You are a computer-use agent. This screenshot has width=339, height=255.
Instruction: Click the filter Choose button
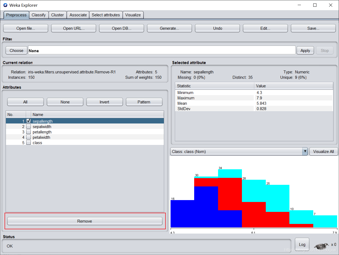coord(17,50)
